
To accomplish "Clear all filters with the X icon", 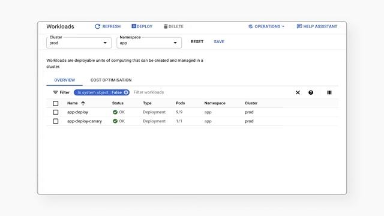I will pyautogui.click(x=298, y=92).
